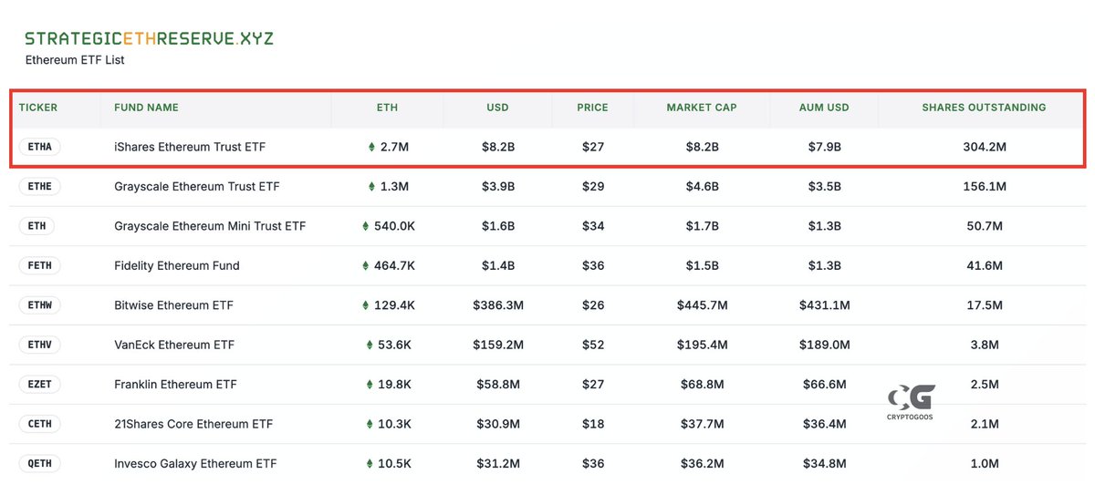
Task: Sort by the USD column header
Action: [x=497, y=108]
